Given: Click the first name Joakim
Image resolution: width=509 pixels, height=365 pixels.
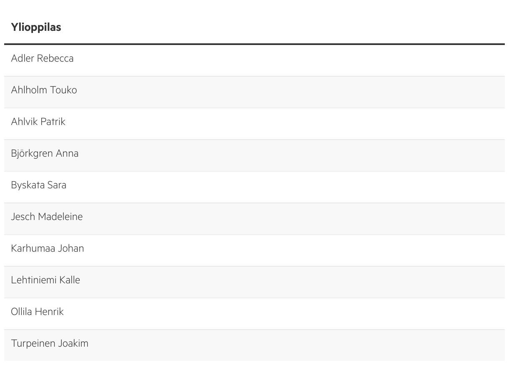Looking at the screenshot, I should pyautogui.click(x=73, y=343).
